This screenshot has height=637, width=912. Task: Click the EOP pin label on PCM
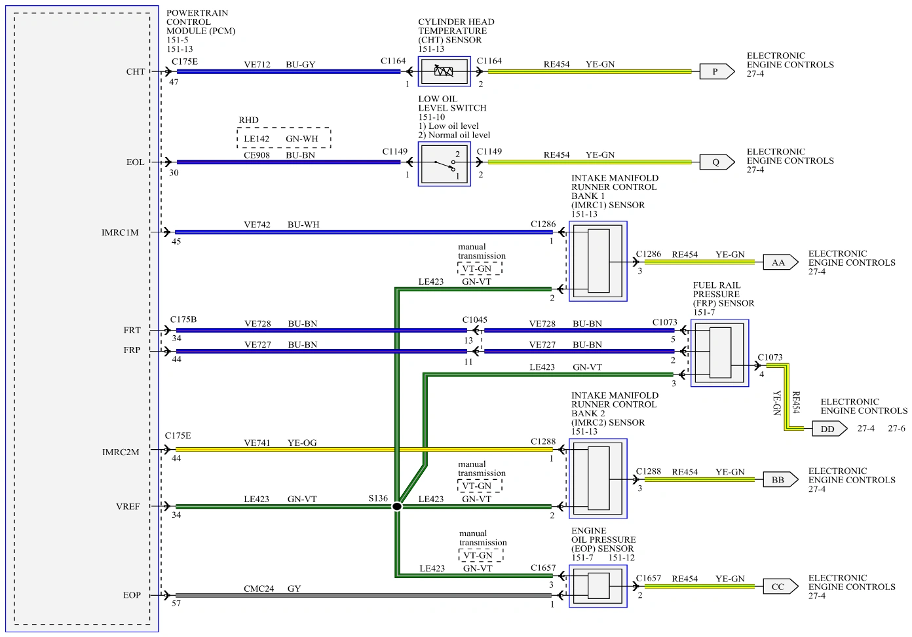[132, 595]
